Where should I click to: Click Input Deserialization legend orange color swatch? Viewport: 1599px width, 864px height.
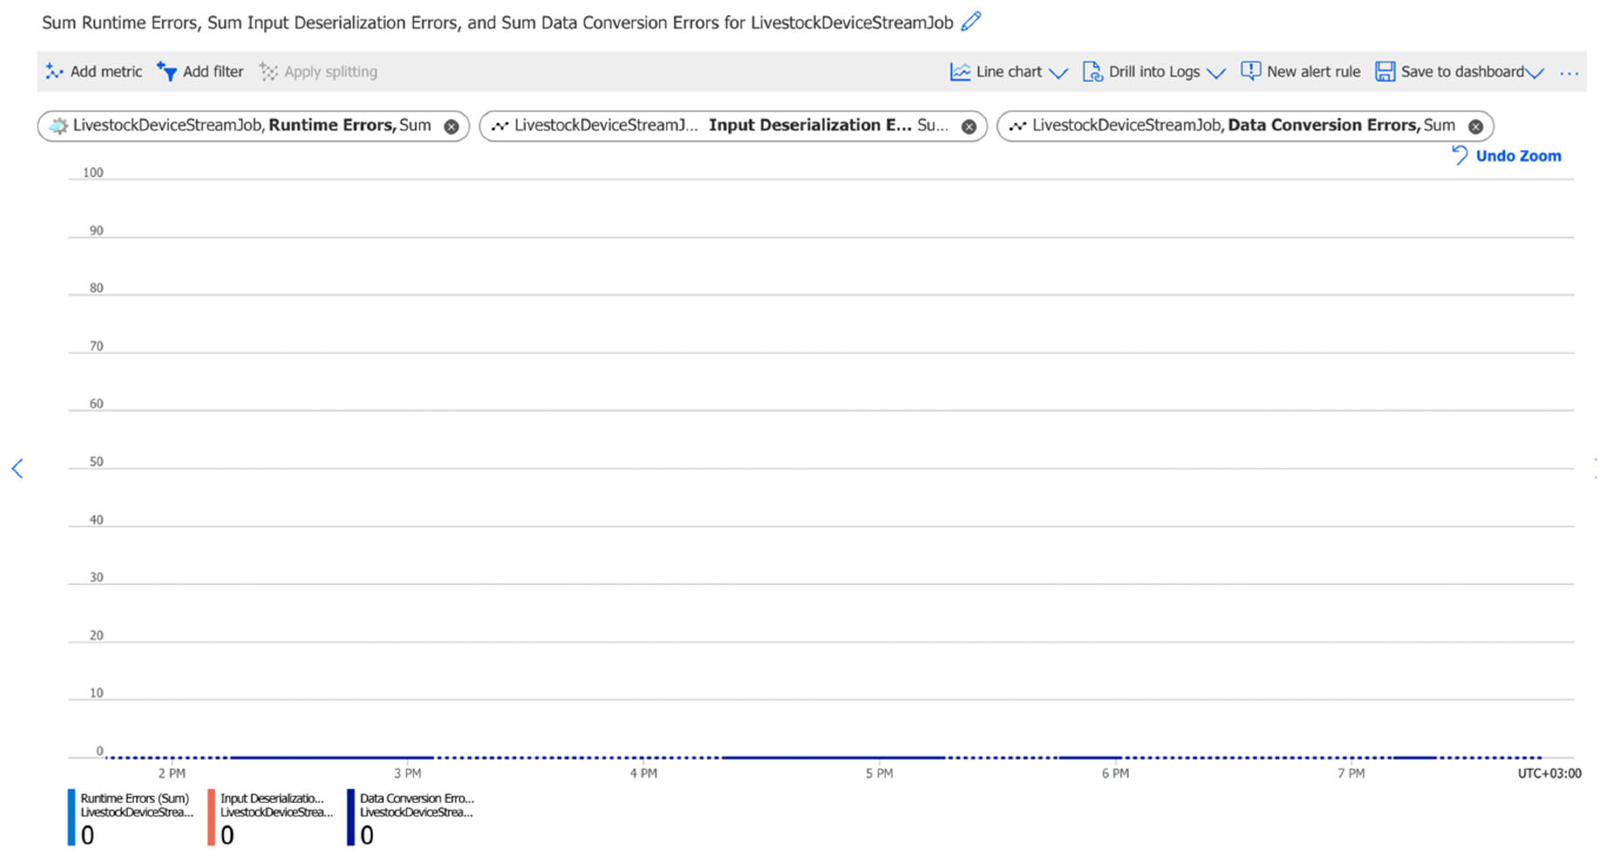[x=211, y=817]
